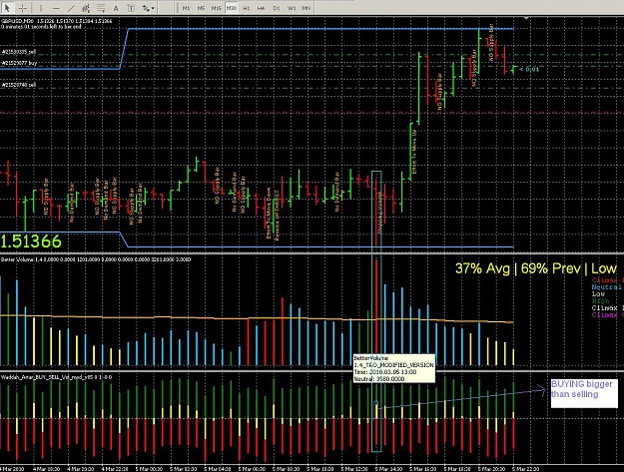Viewport: 624px width, 472px height.
Task: Open the arrows objects dropdown
Action: click(x=148, y=8)
